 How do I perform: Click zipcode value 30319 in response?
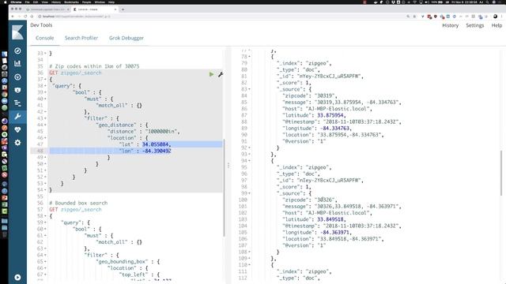pyautogui.click(x=326, y=95)
